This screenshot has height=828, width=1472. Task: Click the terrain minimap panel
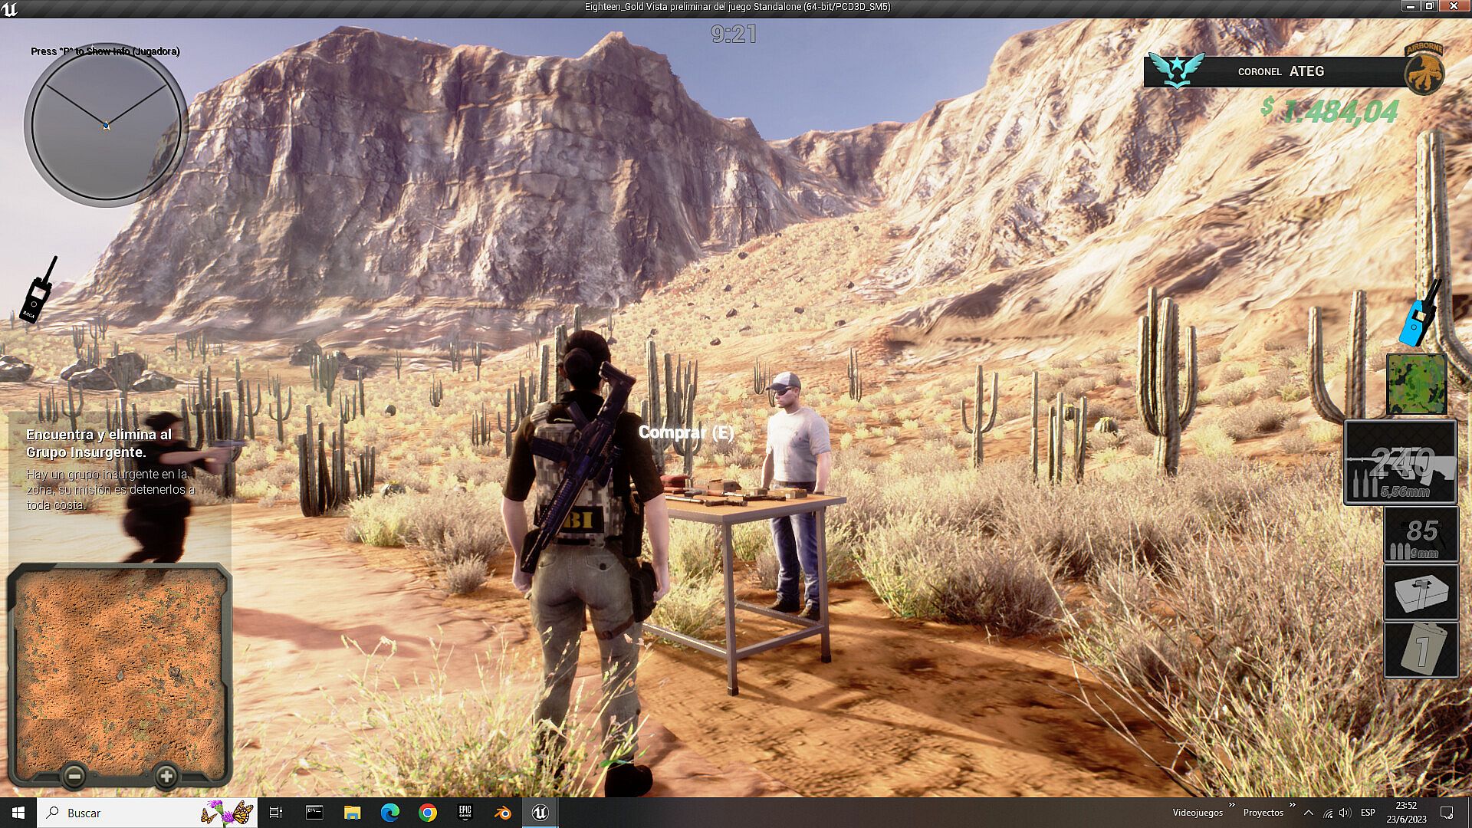(119, 667)
